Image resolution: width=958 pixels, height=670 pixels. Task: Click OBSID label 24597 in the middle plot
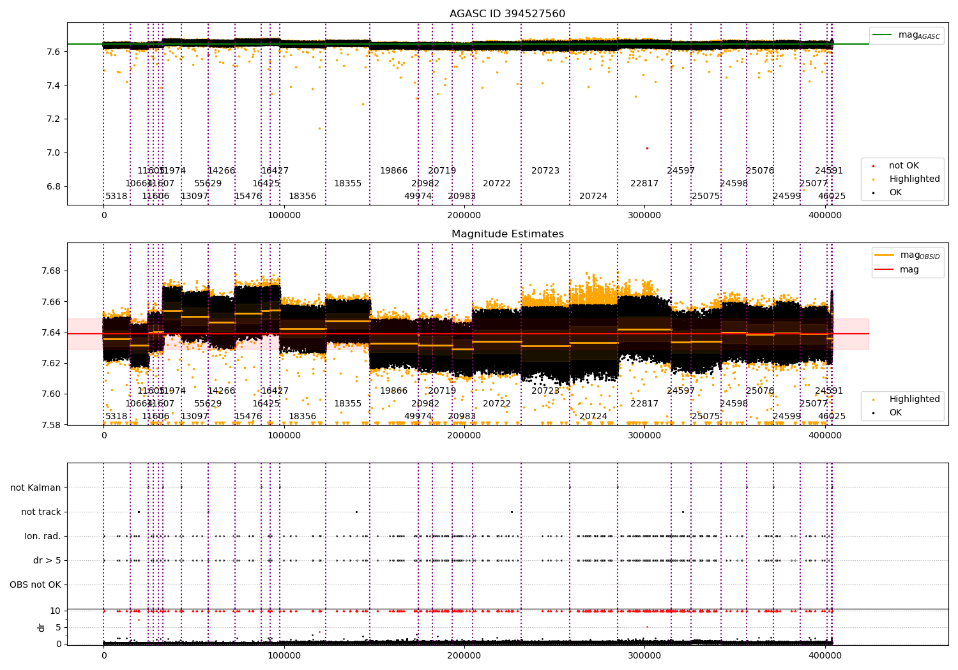(681, 391)
